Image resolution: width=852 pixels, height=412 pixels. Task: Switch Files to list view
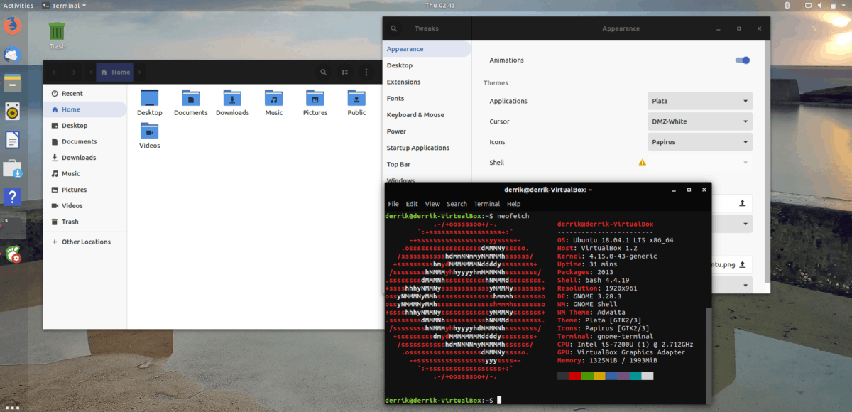(345, 72)
